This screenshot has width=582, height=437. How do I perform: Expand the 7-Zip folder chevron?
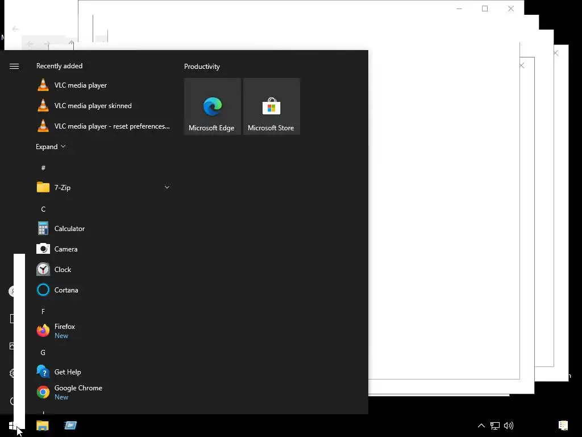(x=167, y=187)
